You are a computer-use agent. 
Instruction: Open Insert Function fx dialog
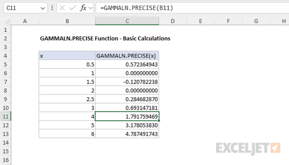tap(83, 8)
